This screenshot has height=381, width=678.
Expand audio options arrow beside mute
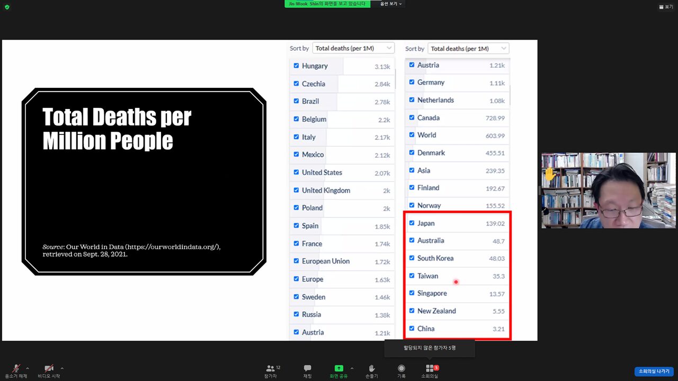point(28,368)
